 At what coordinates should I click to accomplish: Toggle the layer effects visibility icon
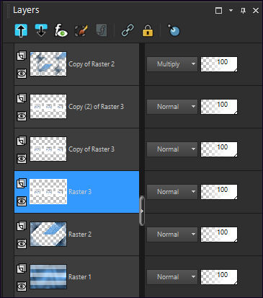(x=61, y=30)
